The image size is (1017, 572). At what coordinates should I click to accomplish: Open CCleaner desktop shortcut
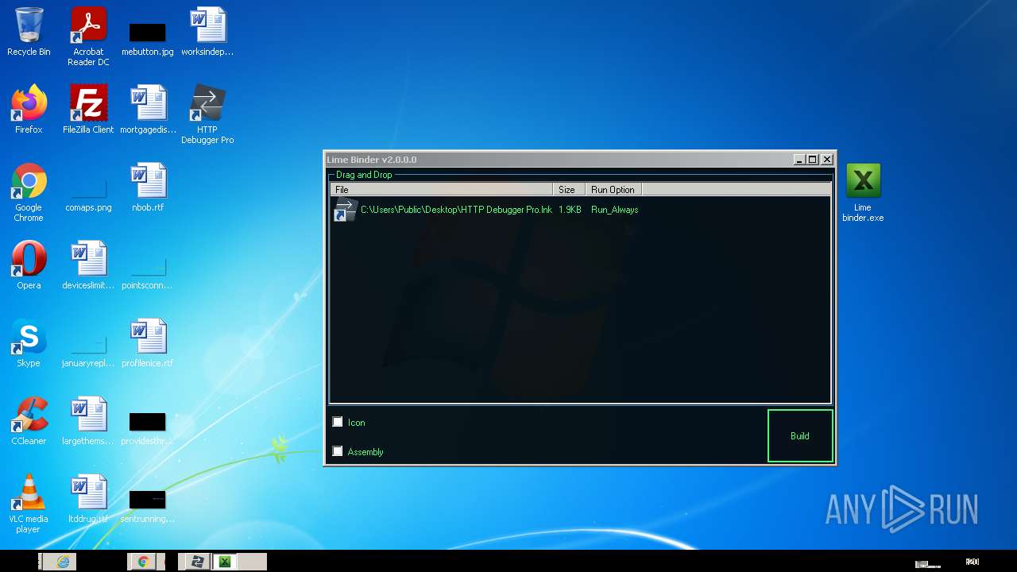[x=29, y=421]
